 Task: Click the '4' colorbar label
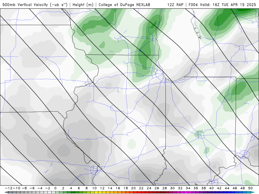(x=71, y=188)
